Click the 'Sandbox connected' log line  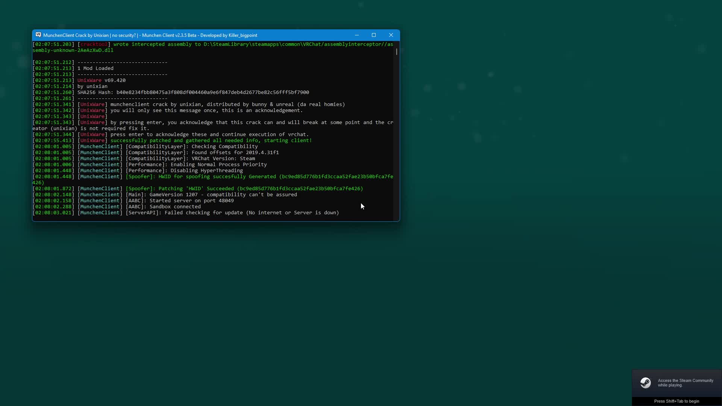175,207
